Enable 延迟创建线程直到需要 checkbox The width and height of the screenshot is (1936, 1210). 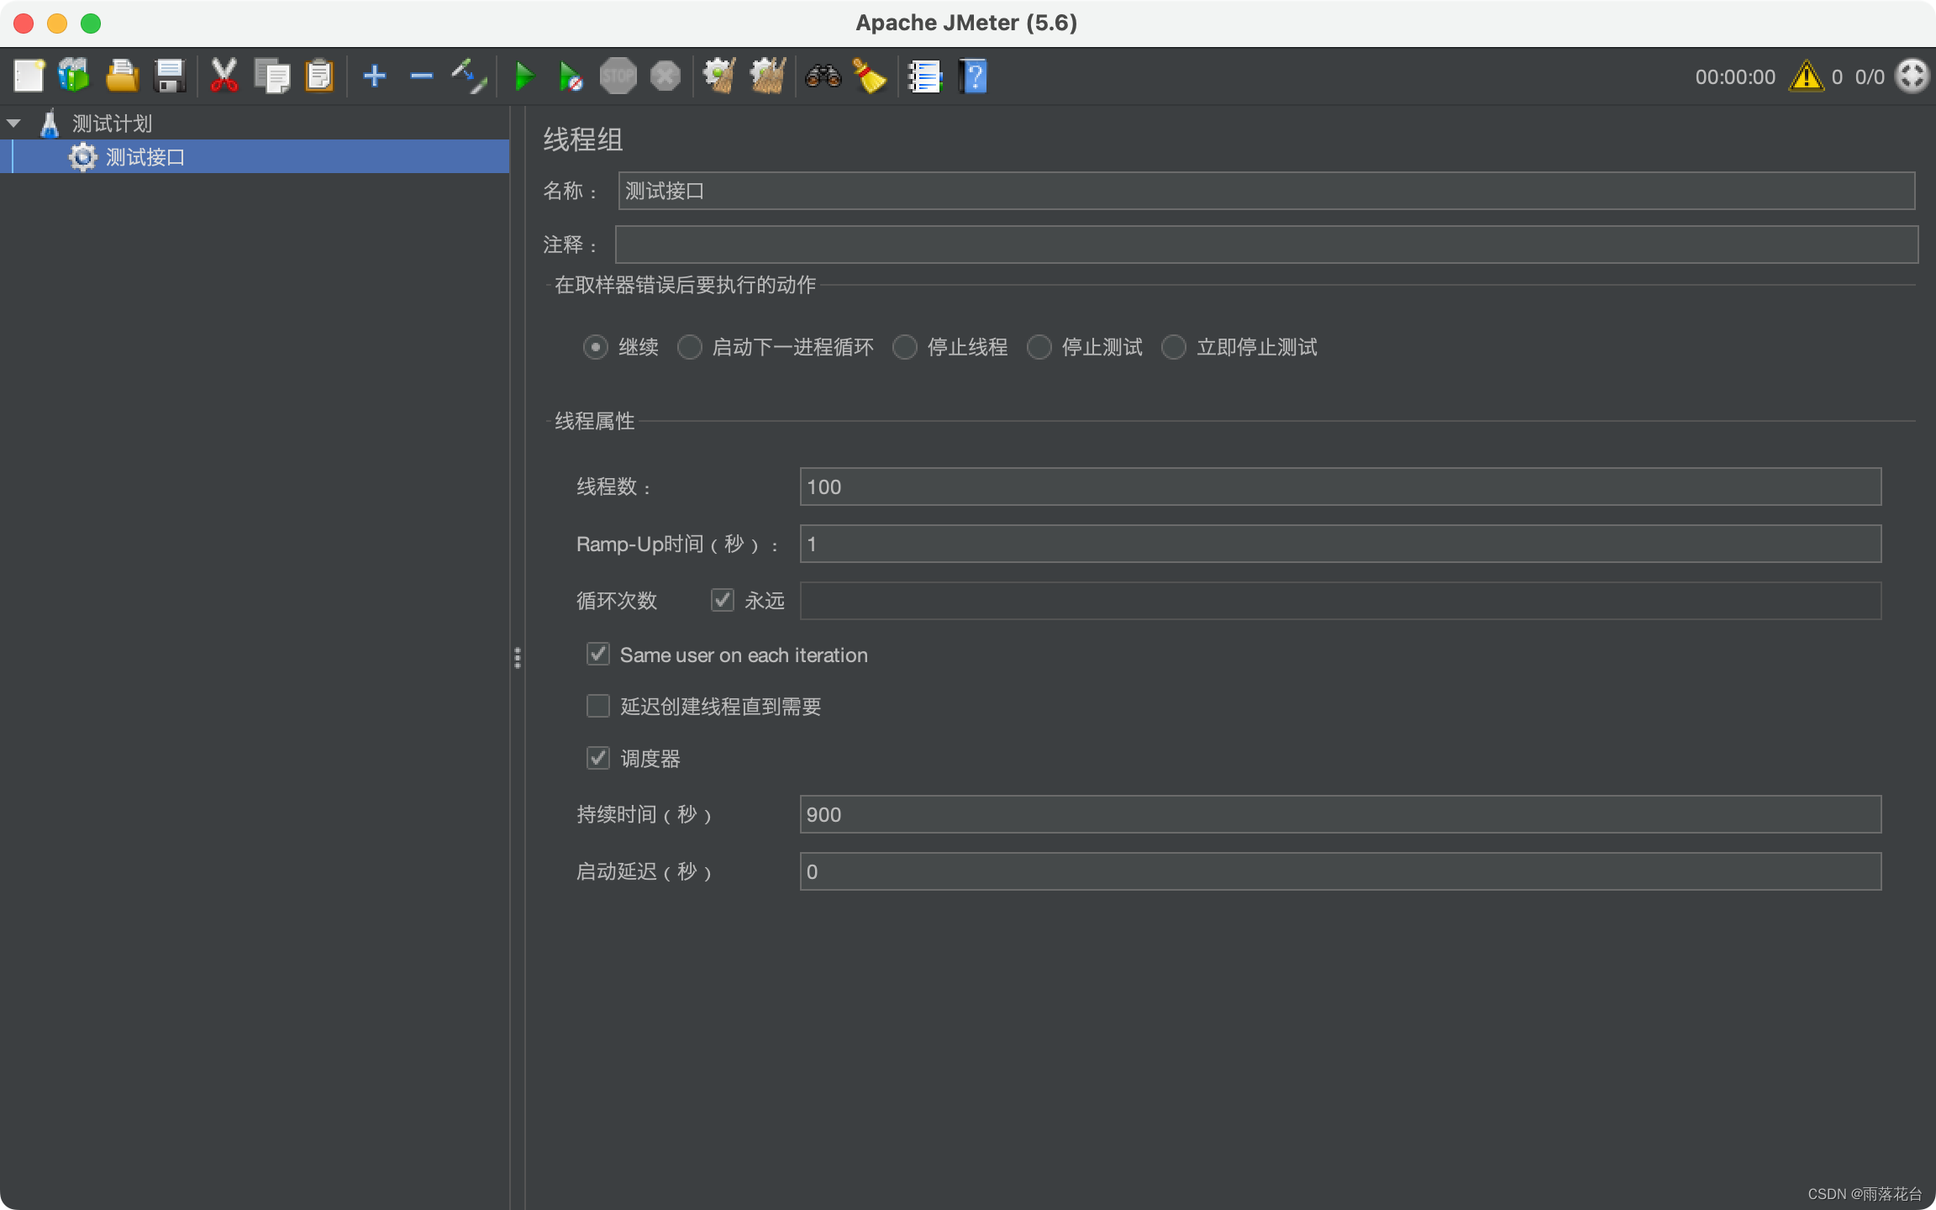click(x=598, y=706)
